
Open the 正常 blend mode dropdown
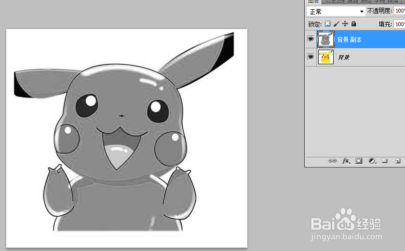tap(336, 12)
